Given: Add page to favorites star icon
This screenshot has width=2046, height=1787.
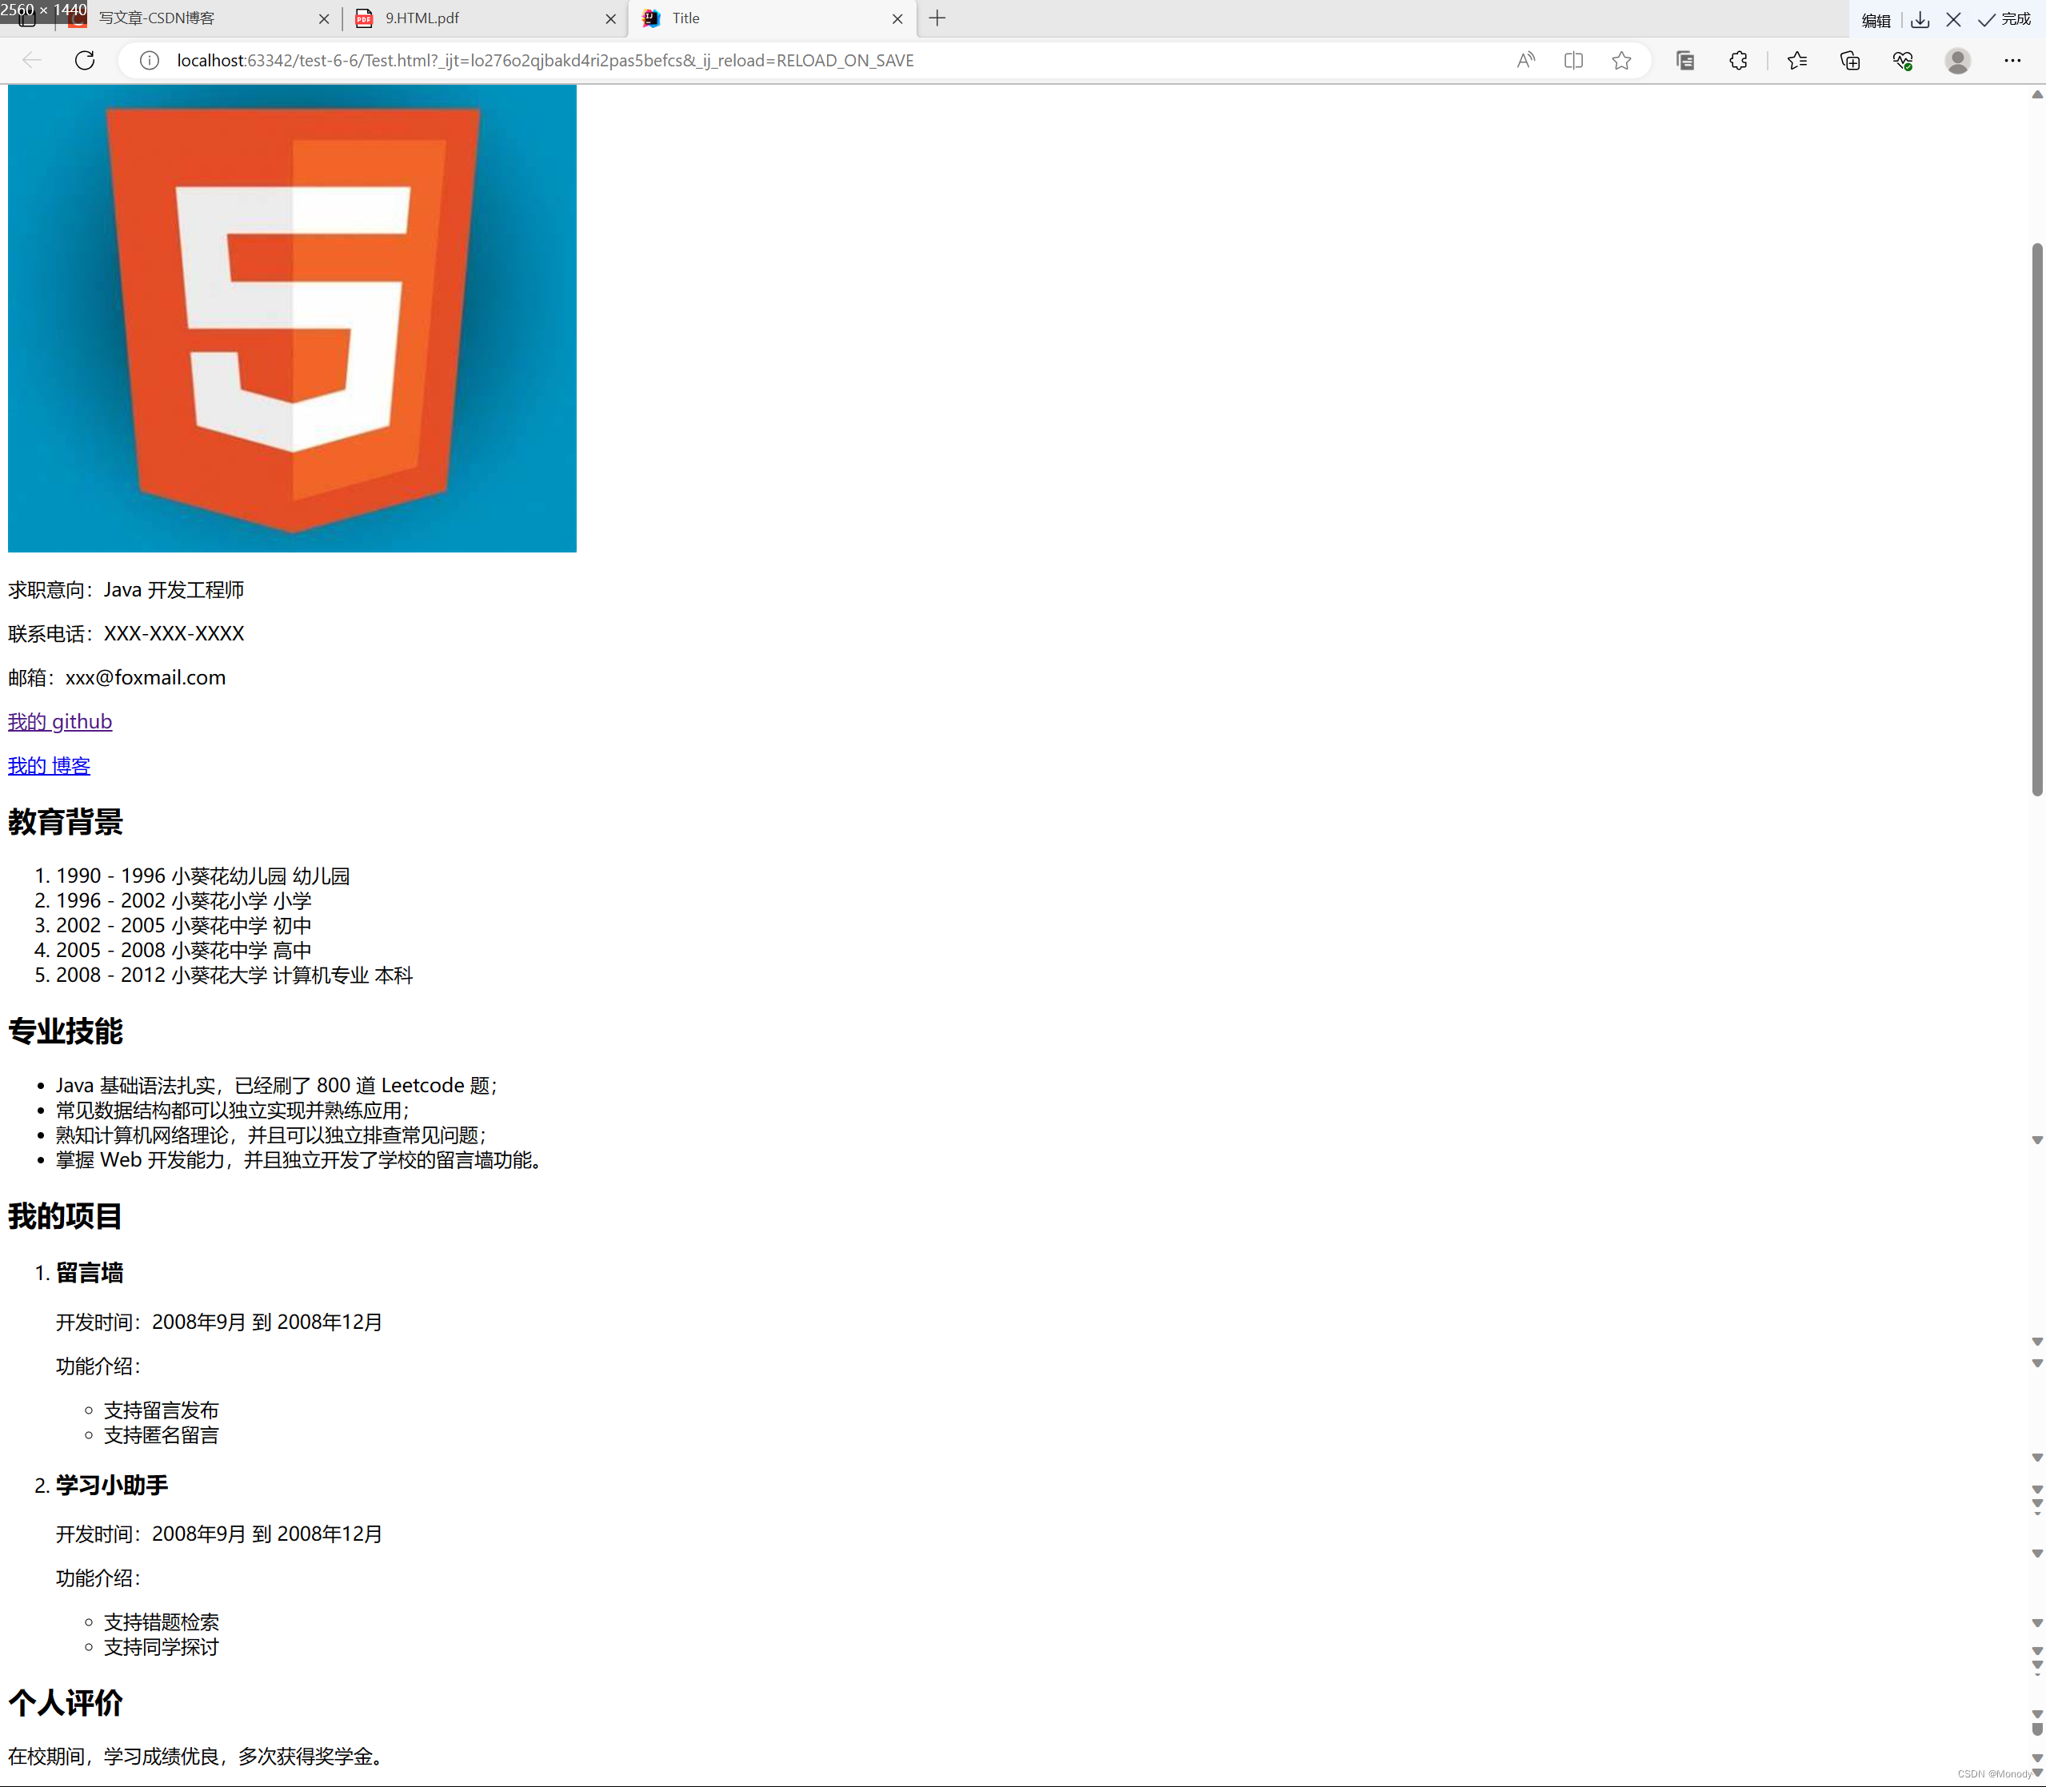Looking at the screenshot, I should 1621,61.
